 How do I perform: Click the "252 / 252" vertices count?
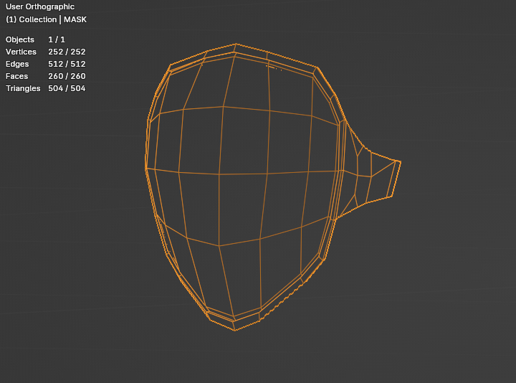tap(67, 52)
